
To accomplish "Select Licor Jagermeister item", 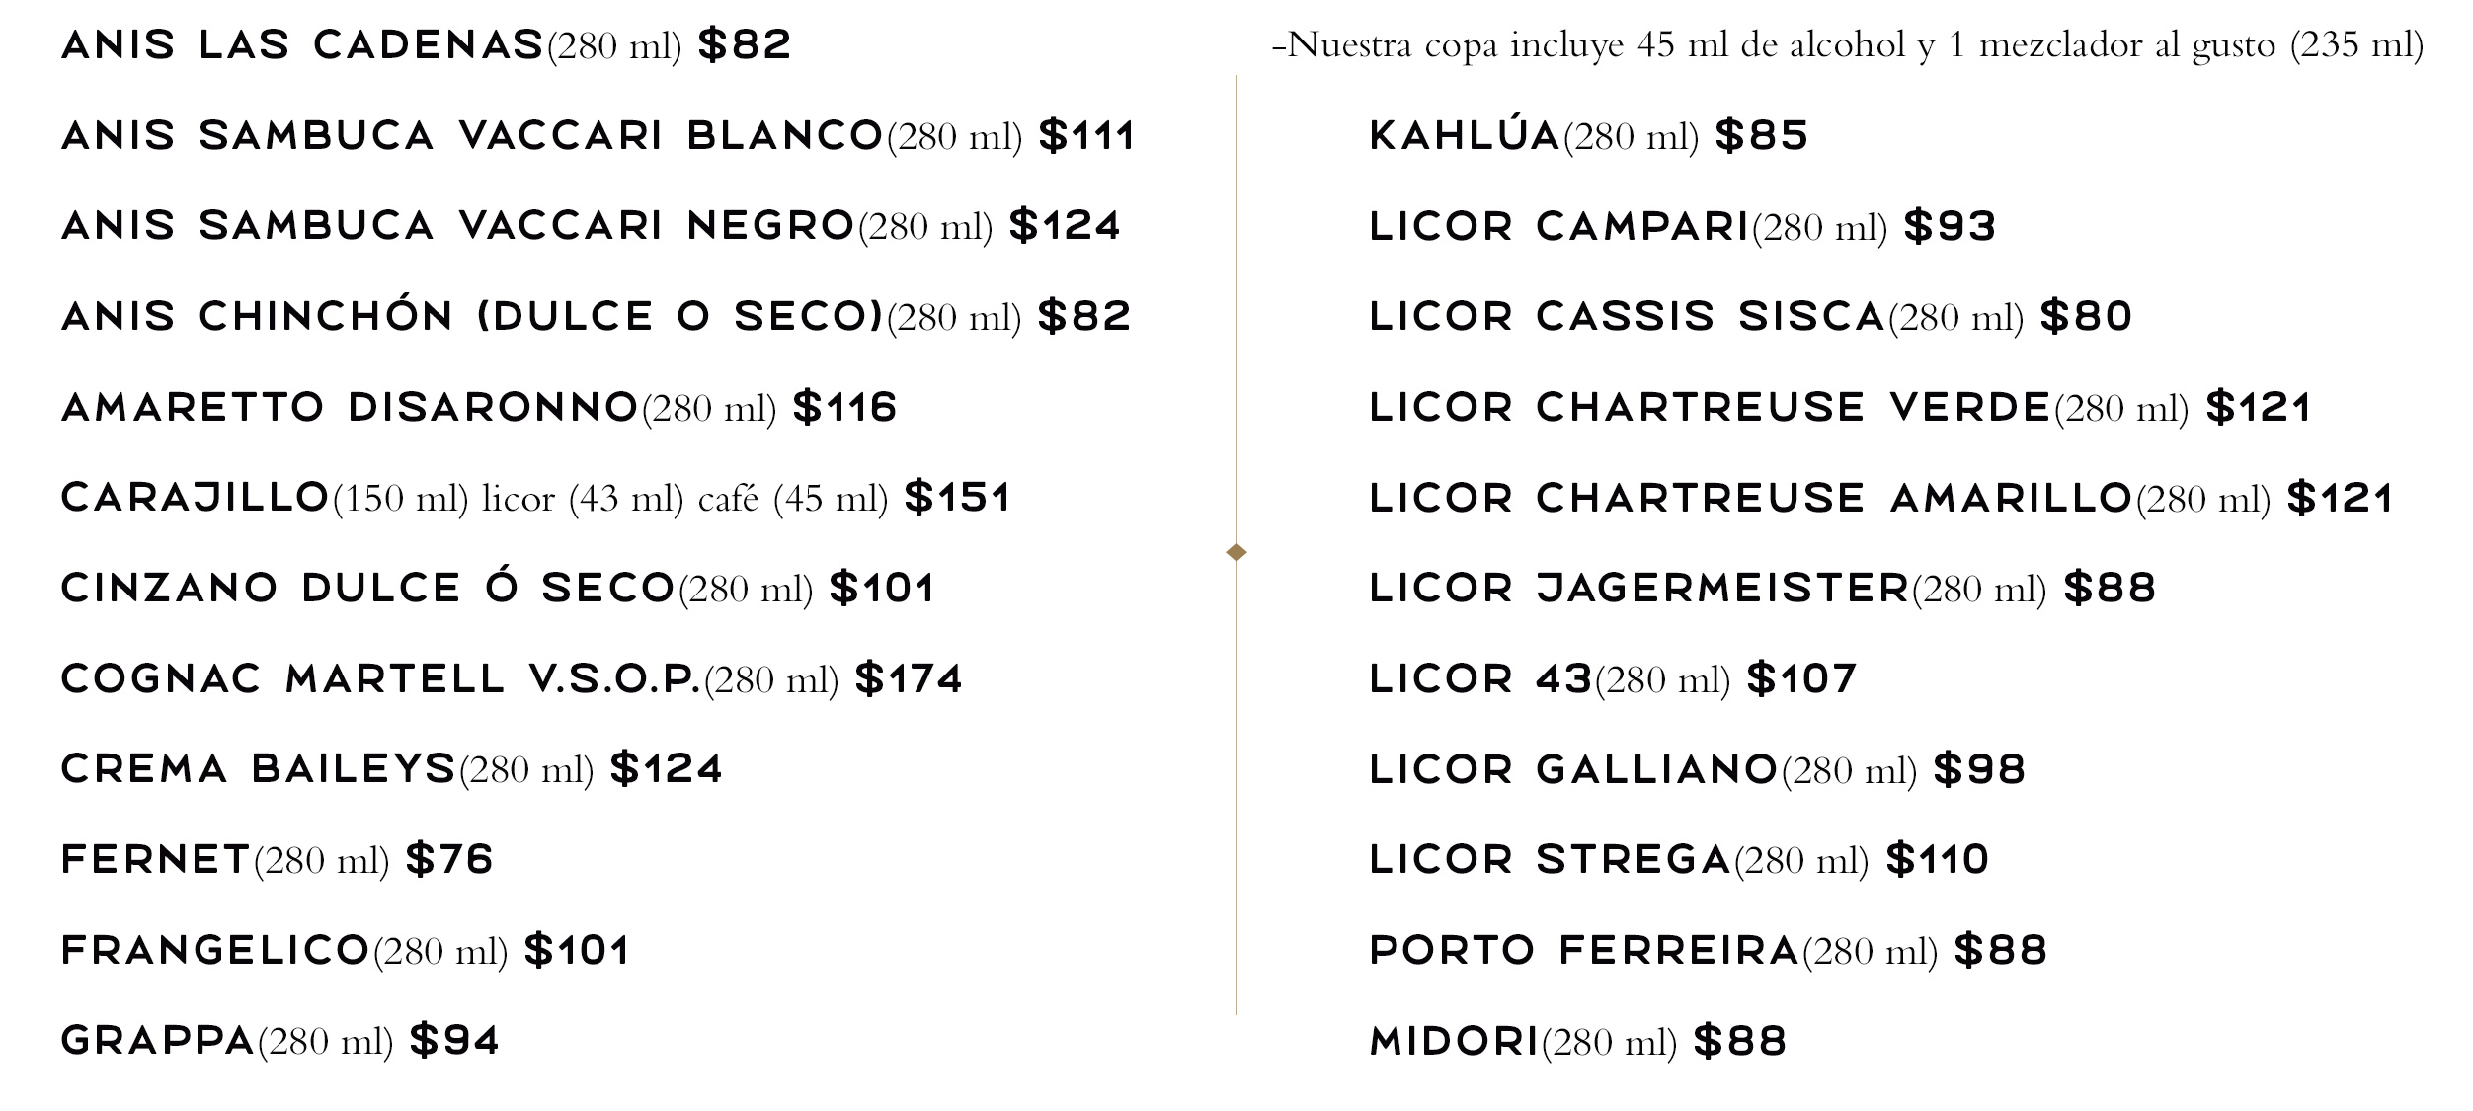I will [x=1763, y=589].
